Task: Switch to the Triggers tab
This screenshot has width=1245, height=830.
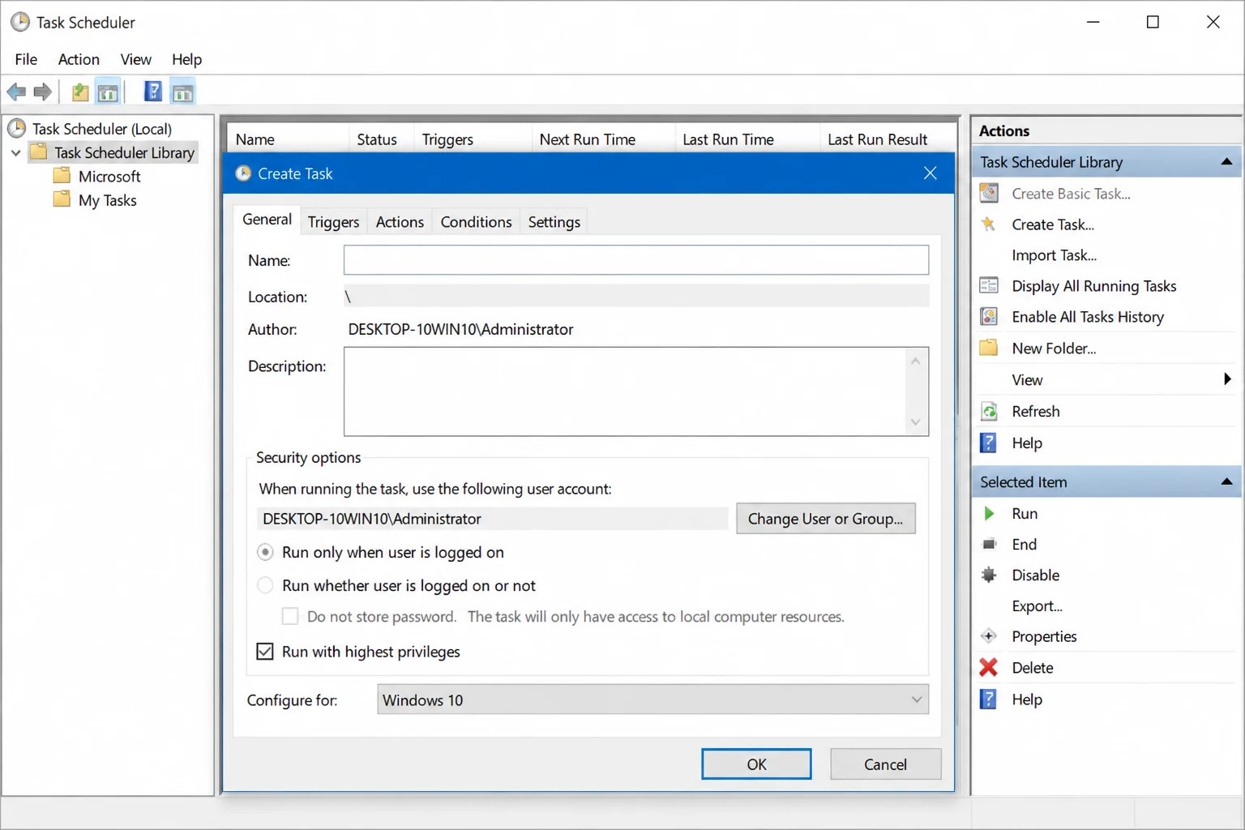Action: coord(333,222)
